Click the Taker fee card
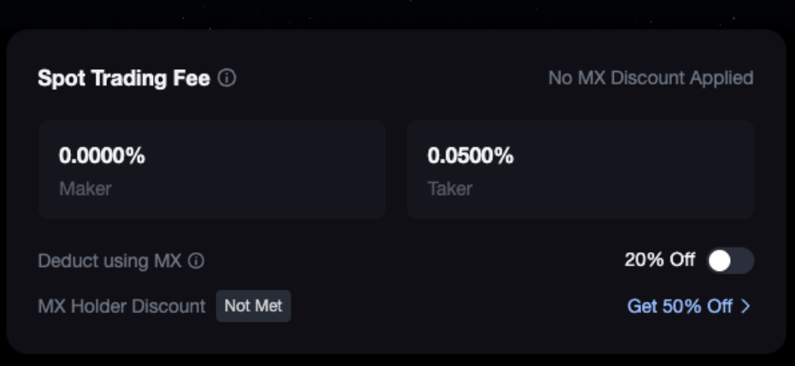 pyautogui.click(x=580, y=169)
